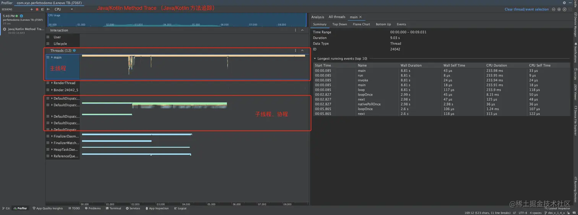The width and height of the screenshot is (578, 215).
Task: Expand the ReferenceQueue thread row
Action: pyautogui.click(x=52, y=156)
